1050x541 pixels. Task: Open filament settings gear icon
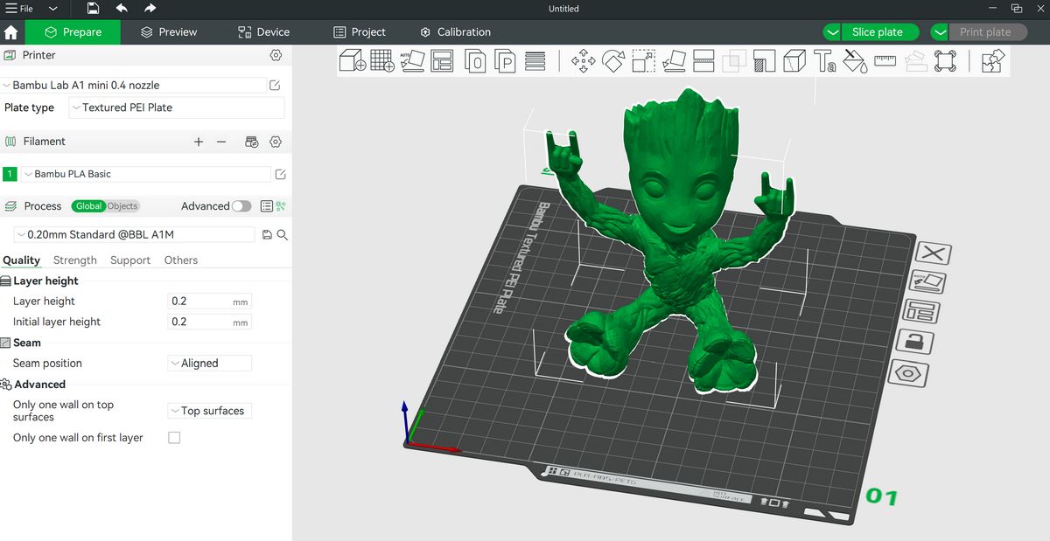point(276,142)
